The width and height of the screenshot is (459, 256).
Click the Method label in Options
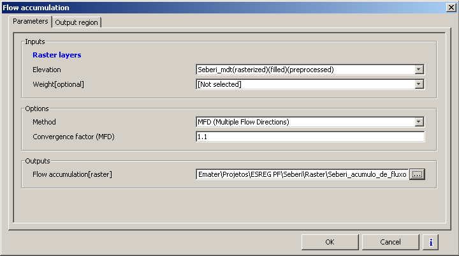(x=44, y=121)
